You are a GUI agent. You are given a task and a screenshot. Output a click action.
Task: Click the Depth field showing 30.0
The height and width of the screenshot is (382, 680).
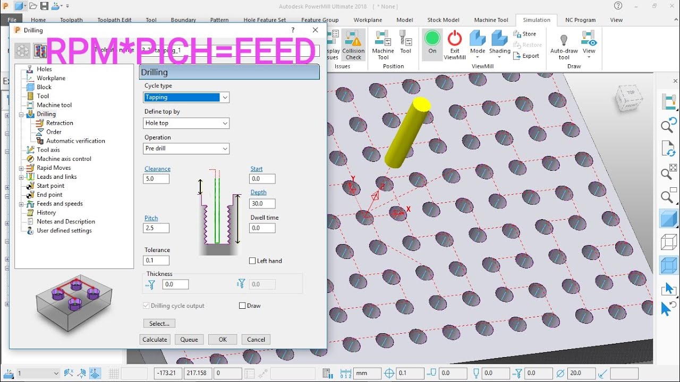262,204
